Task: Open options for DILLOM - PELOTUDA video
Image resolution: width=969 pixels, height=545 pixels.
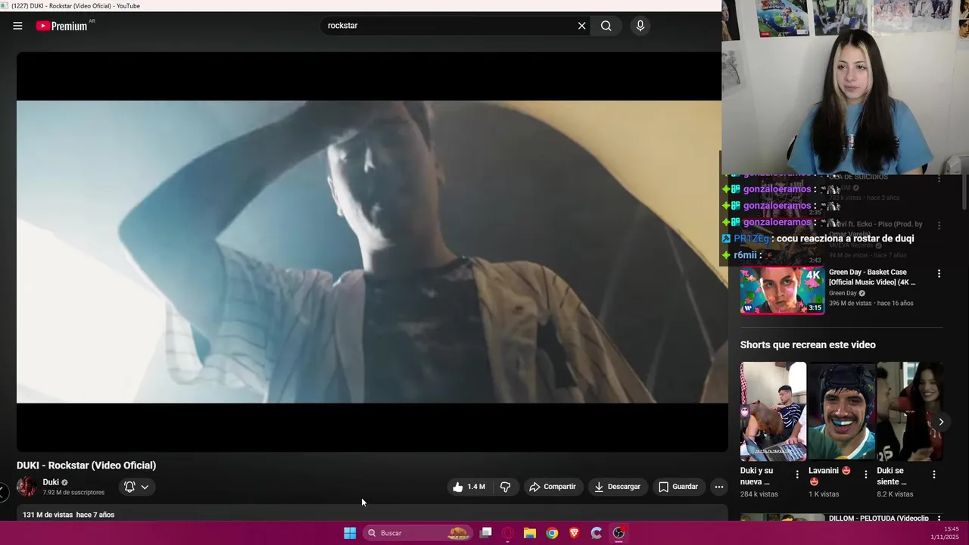Action: click(939, 519)
